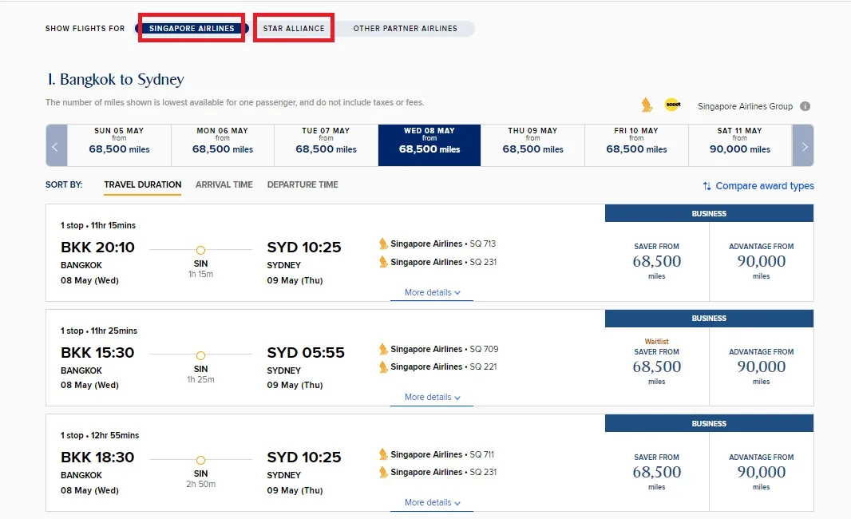Pick Advantage 90,000 miles on BKK 18:30 flight
Screen dimensions: 851x519
point(761,472)
